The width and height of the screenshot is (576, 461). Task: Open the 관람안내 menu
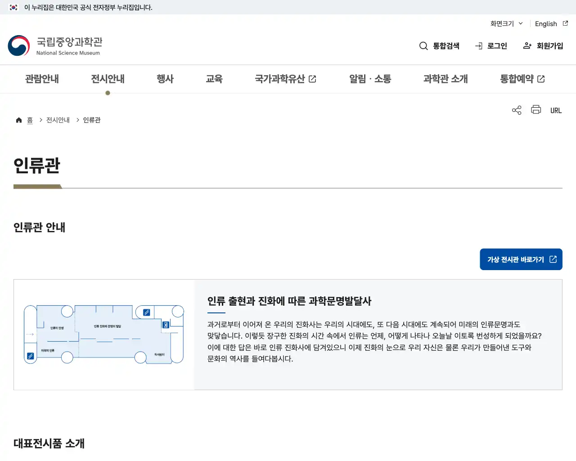(42, 79)
